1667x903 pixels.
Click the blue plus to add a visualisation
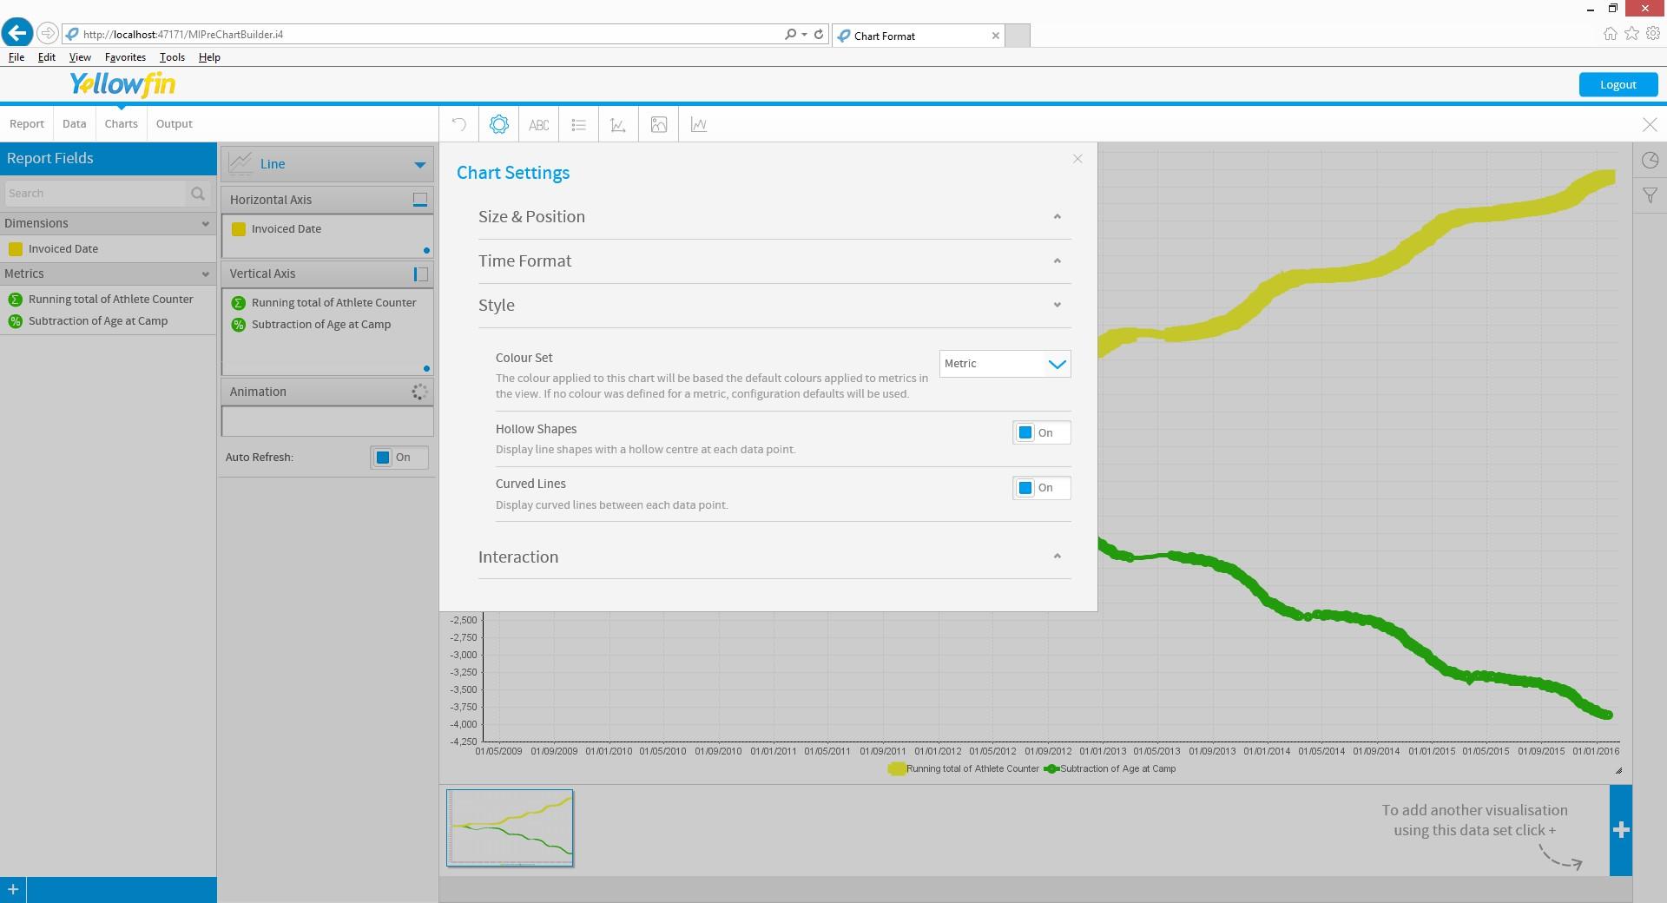click(1621, 830)
